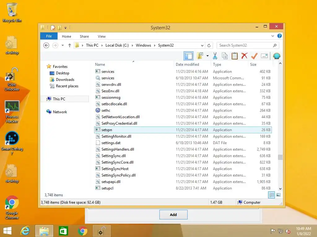
Task: Select SettingSyncHost application
Action: 183,169
